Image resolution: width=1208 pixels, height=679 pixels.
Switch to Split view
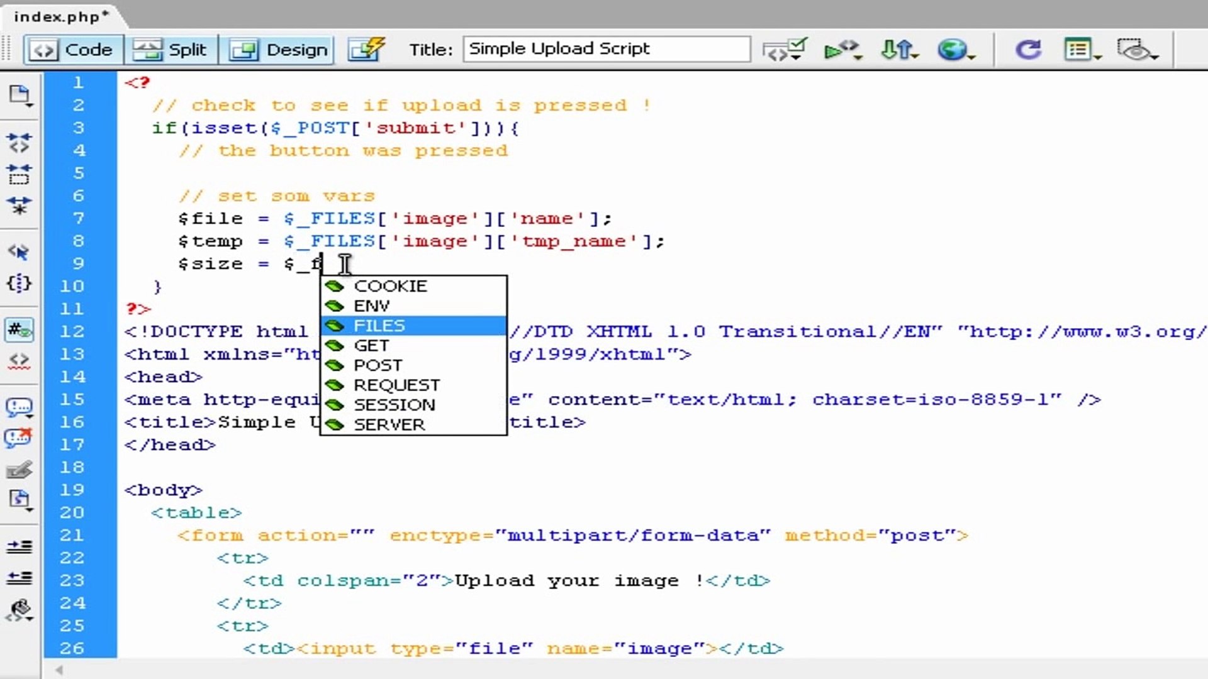pyautogui.click(x=171, y=50)
